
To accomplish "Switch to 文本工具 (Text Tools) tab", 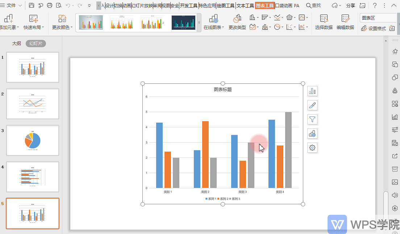I will 245,5.
